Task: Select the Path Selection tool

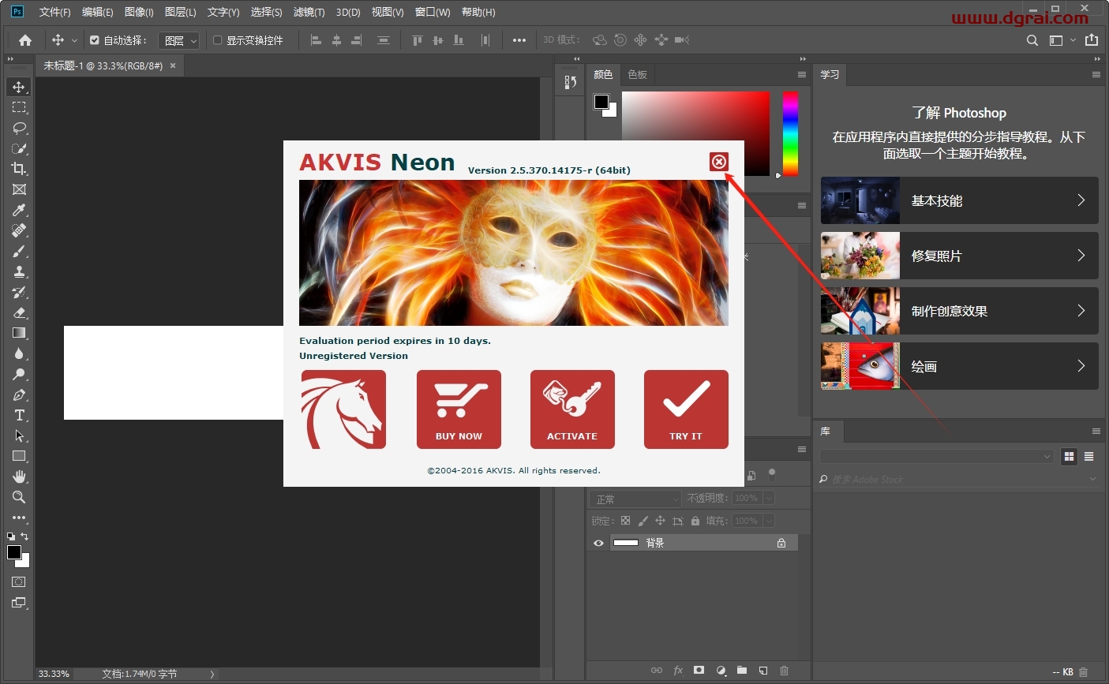Action: 19,435
